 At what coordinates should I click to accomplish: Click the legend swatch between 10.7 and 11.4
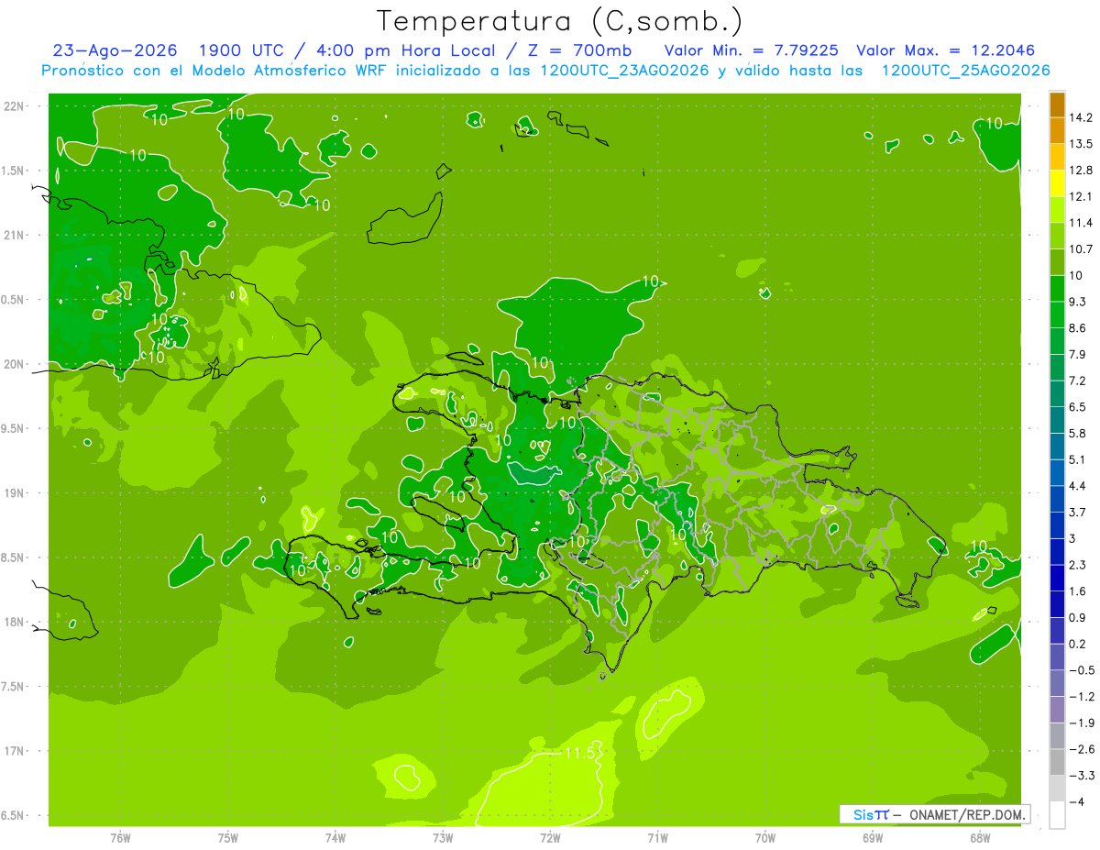[1057, 236]
